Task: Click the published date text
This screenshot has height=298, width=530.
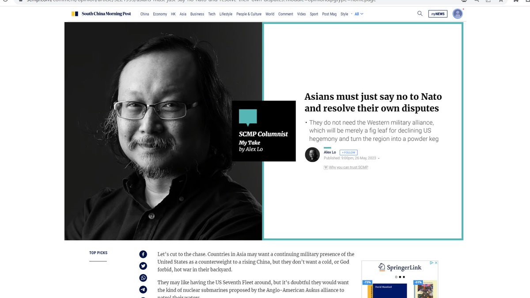Action: point(351,158)
